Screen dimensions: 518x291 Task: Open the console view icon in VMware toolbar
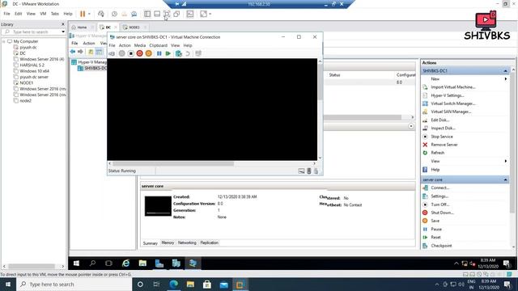point(190,14)
